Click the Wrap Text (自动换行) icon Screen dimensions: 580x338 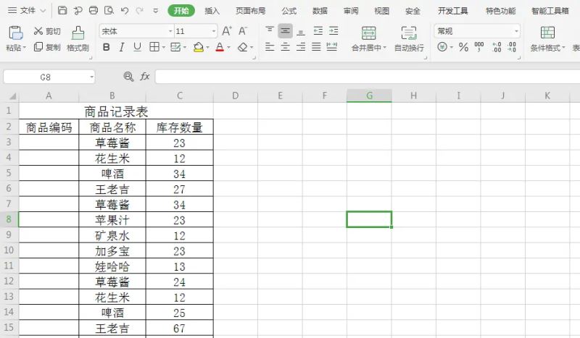click(409, 33)
